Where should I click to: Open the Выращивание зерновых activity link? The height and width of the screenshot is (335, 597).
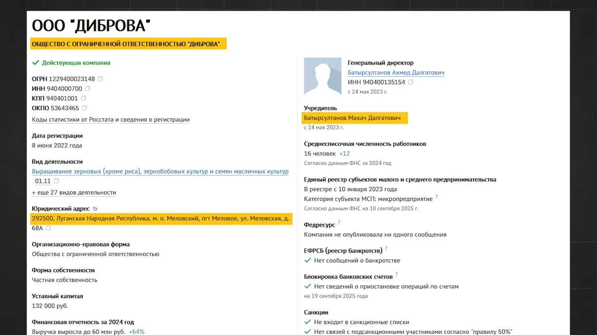point(160,172)
